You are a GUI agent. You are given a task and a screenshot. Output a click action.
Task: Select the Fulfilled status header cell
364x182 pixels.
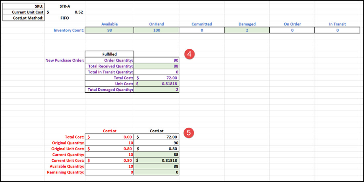(x=110, y=54)
